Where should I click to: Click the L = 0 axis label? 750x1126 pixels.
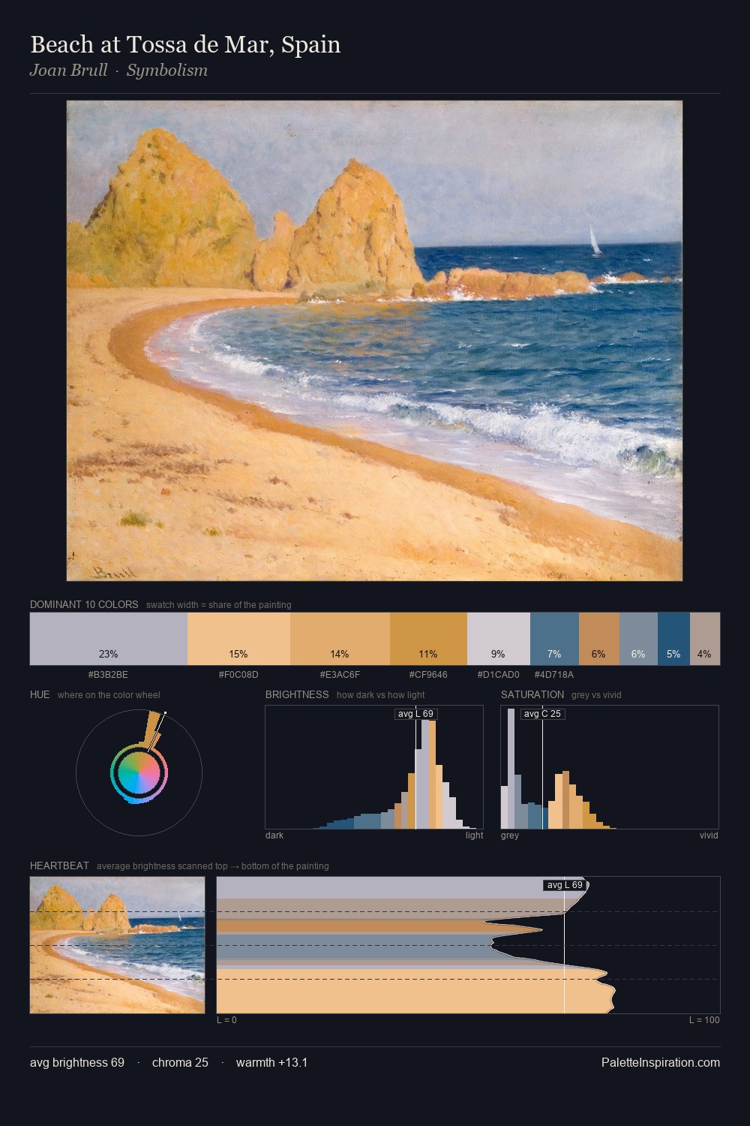point(226,1020)
